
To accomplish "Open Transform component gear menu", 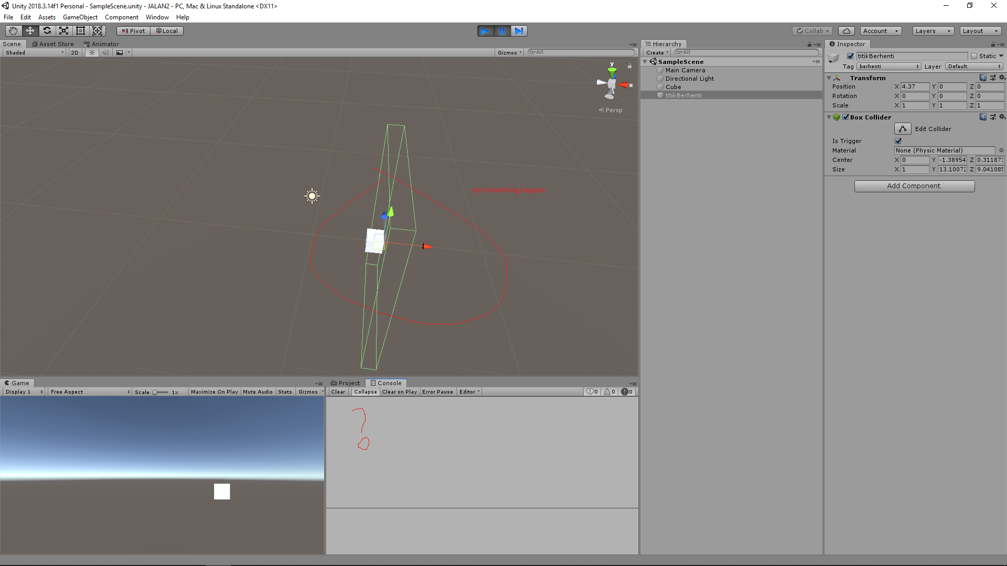I will (1002, 78).
